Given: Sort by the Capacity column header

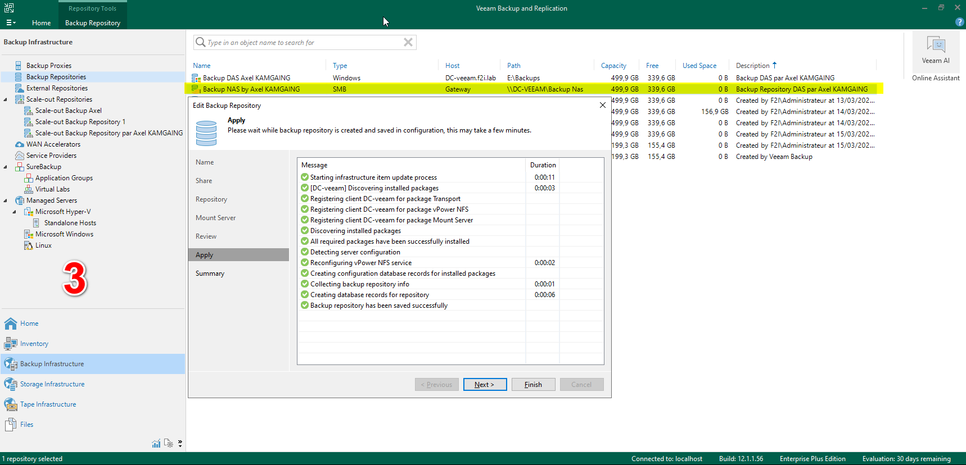Looking at the screenshot, I should pyautogui.click(x=613, y=66).
